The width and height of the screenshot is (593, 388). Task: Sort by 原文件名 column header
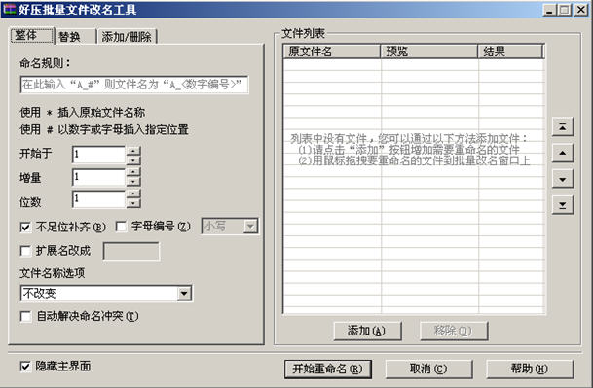[332, 52]
